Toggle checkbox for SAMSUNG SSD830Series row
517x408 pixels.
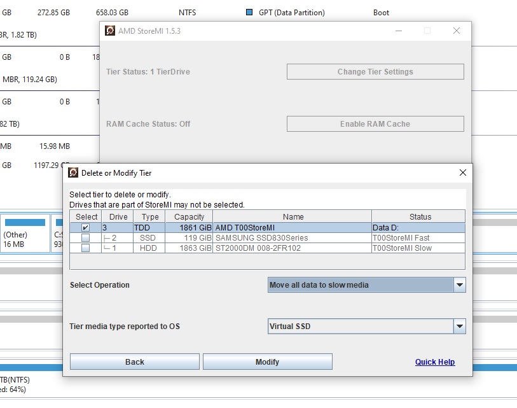click(x=85, y=237)
